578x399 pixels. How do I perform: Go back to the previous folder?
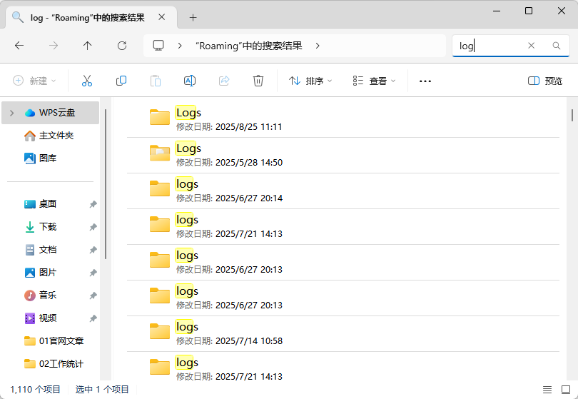19,46
